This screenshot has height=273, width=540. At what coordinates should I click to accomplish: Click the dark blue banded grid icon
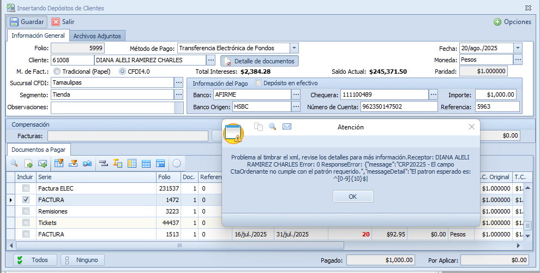pos(160,163)
